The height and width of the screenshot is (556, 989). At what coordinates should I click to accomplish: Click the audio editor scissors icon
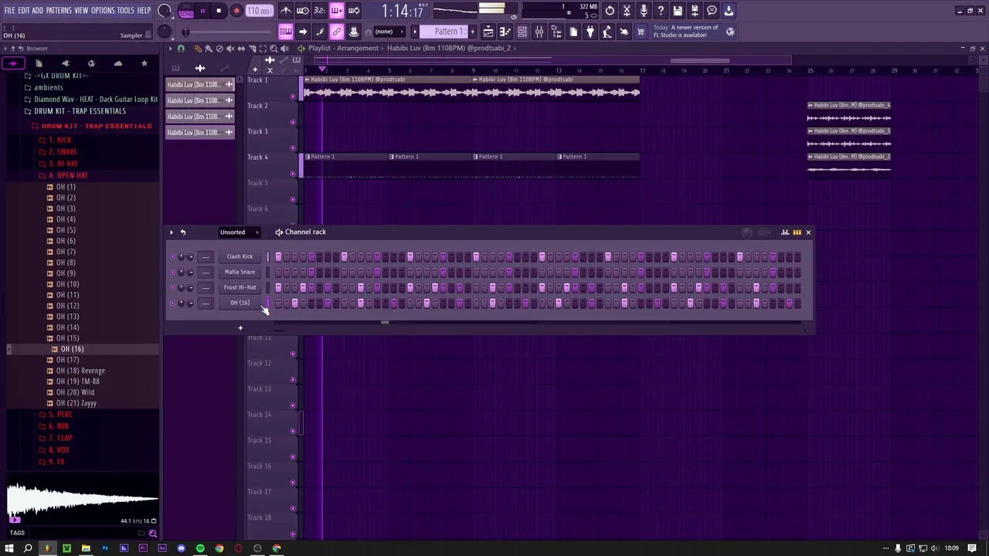(x=627, y=11)
